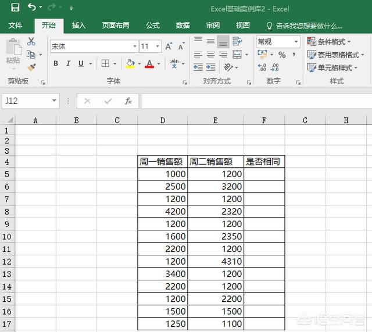Click the Increase Font Size icon
372x332 pixels.
tap(169, 46)
